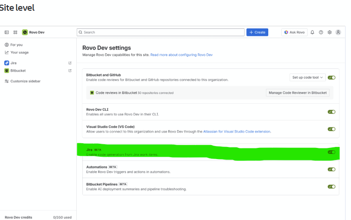351x220 pixels.
Task: Click the search magnifier icon
Action: point(80,32)
